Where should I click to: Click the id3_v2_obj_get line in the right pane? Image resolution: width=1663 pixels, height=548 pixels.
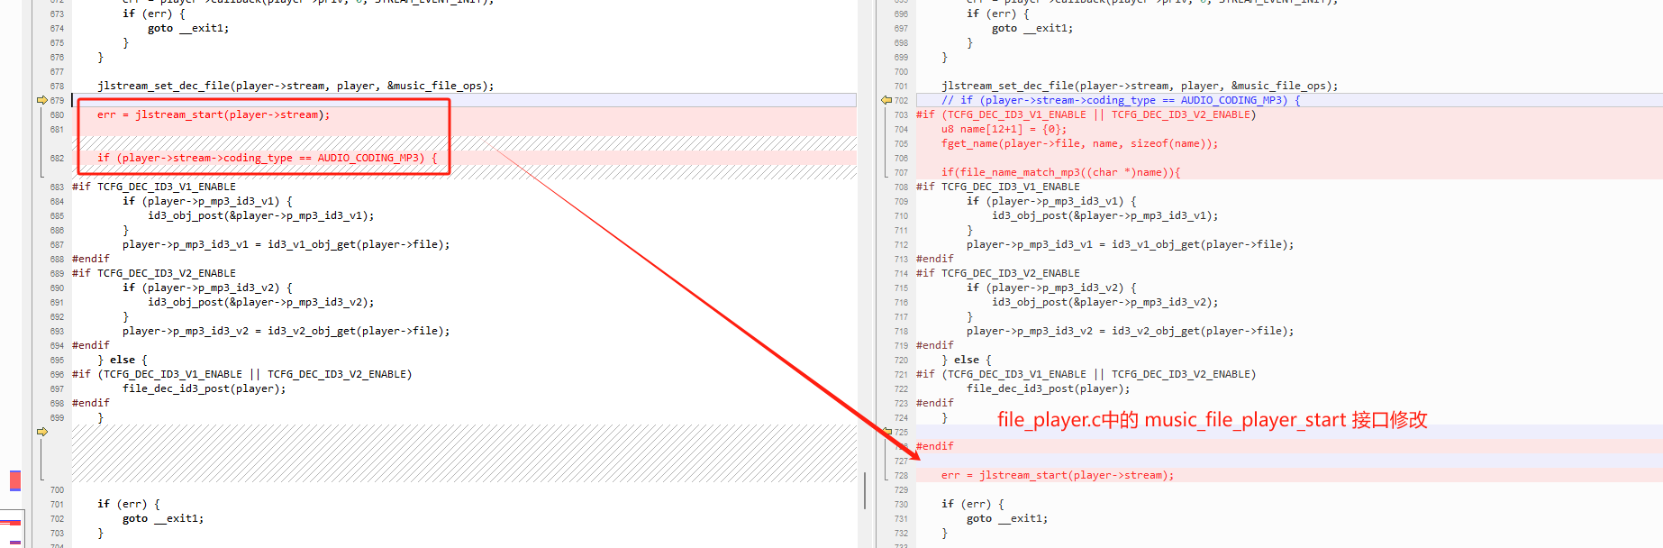1131,331
